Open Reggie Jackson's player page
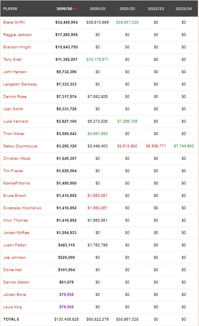This screenshot has height=326, width=199. (x=17, y=35)
